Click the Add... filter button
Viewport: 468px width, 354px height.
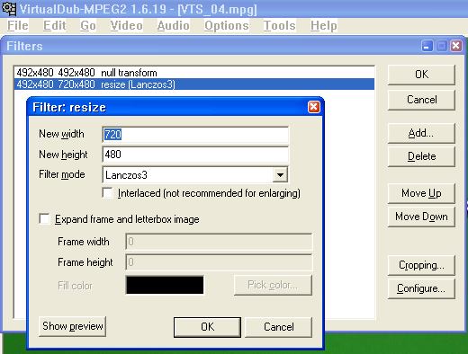click(x=421, y=133)
